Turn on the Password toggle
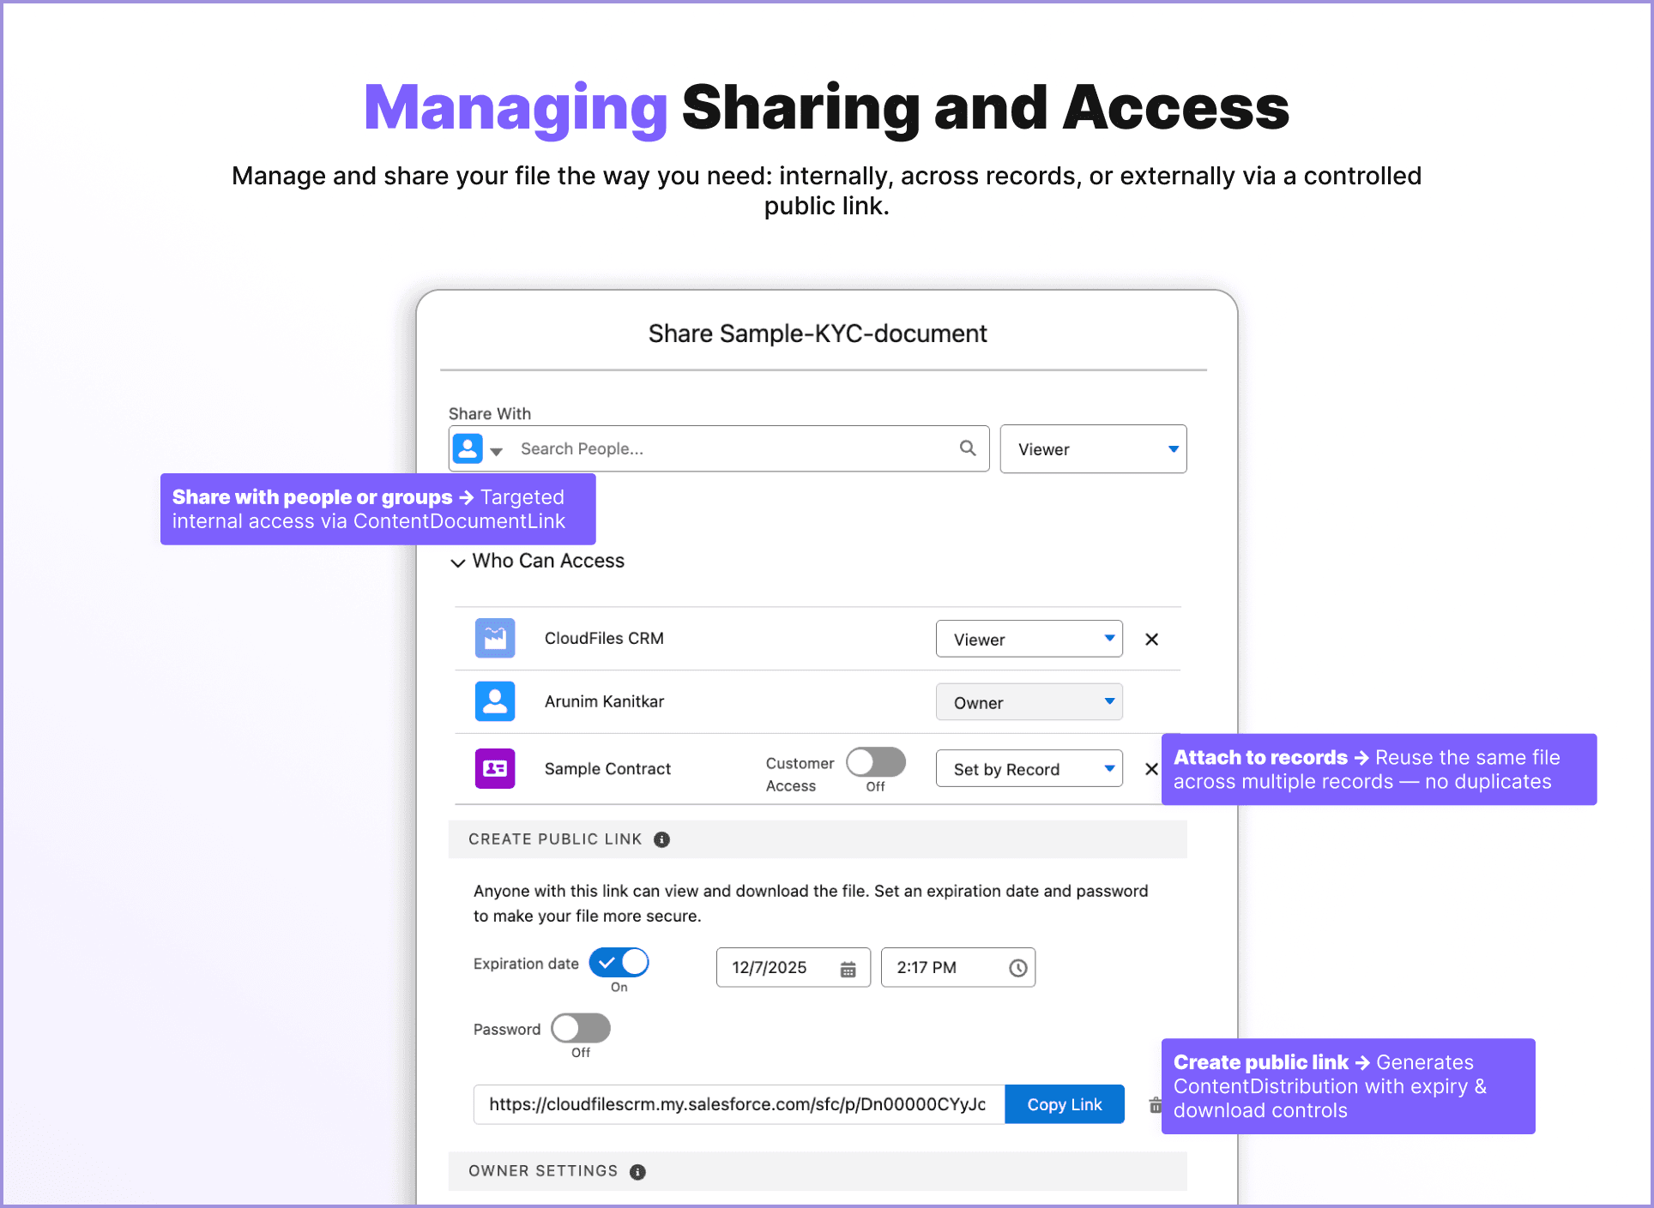 pos(581,1028)
